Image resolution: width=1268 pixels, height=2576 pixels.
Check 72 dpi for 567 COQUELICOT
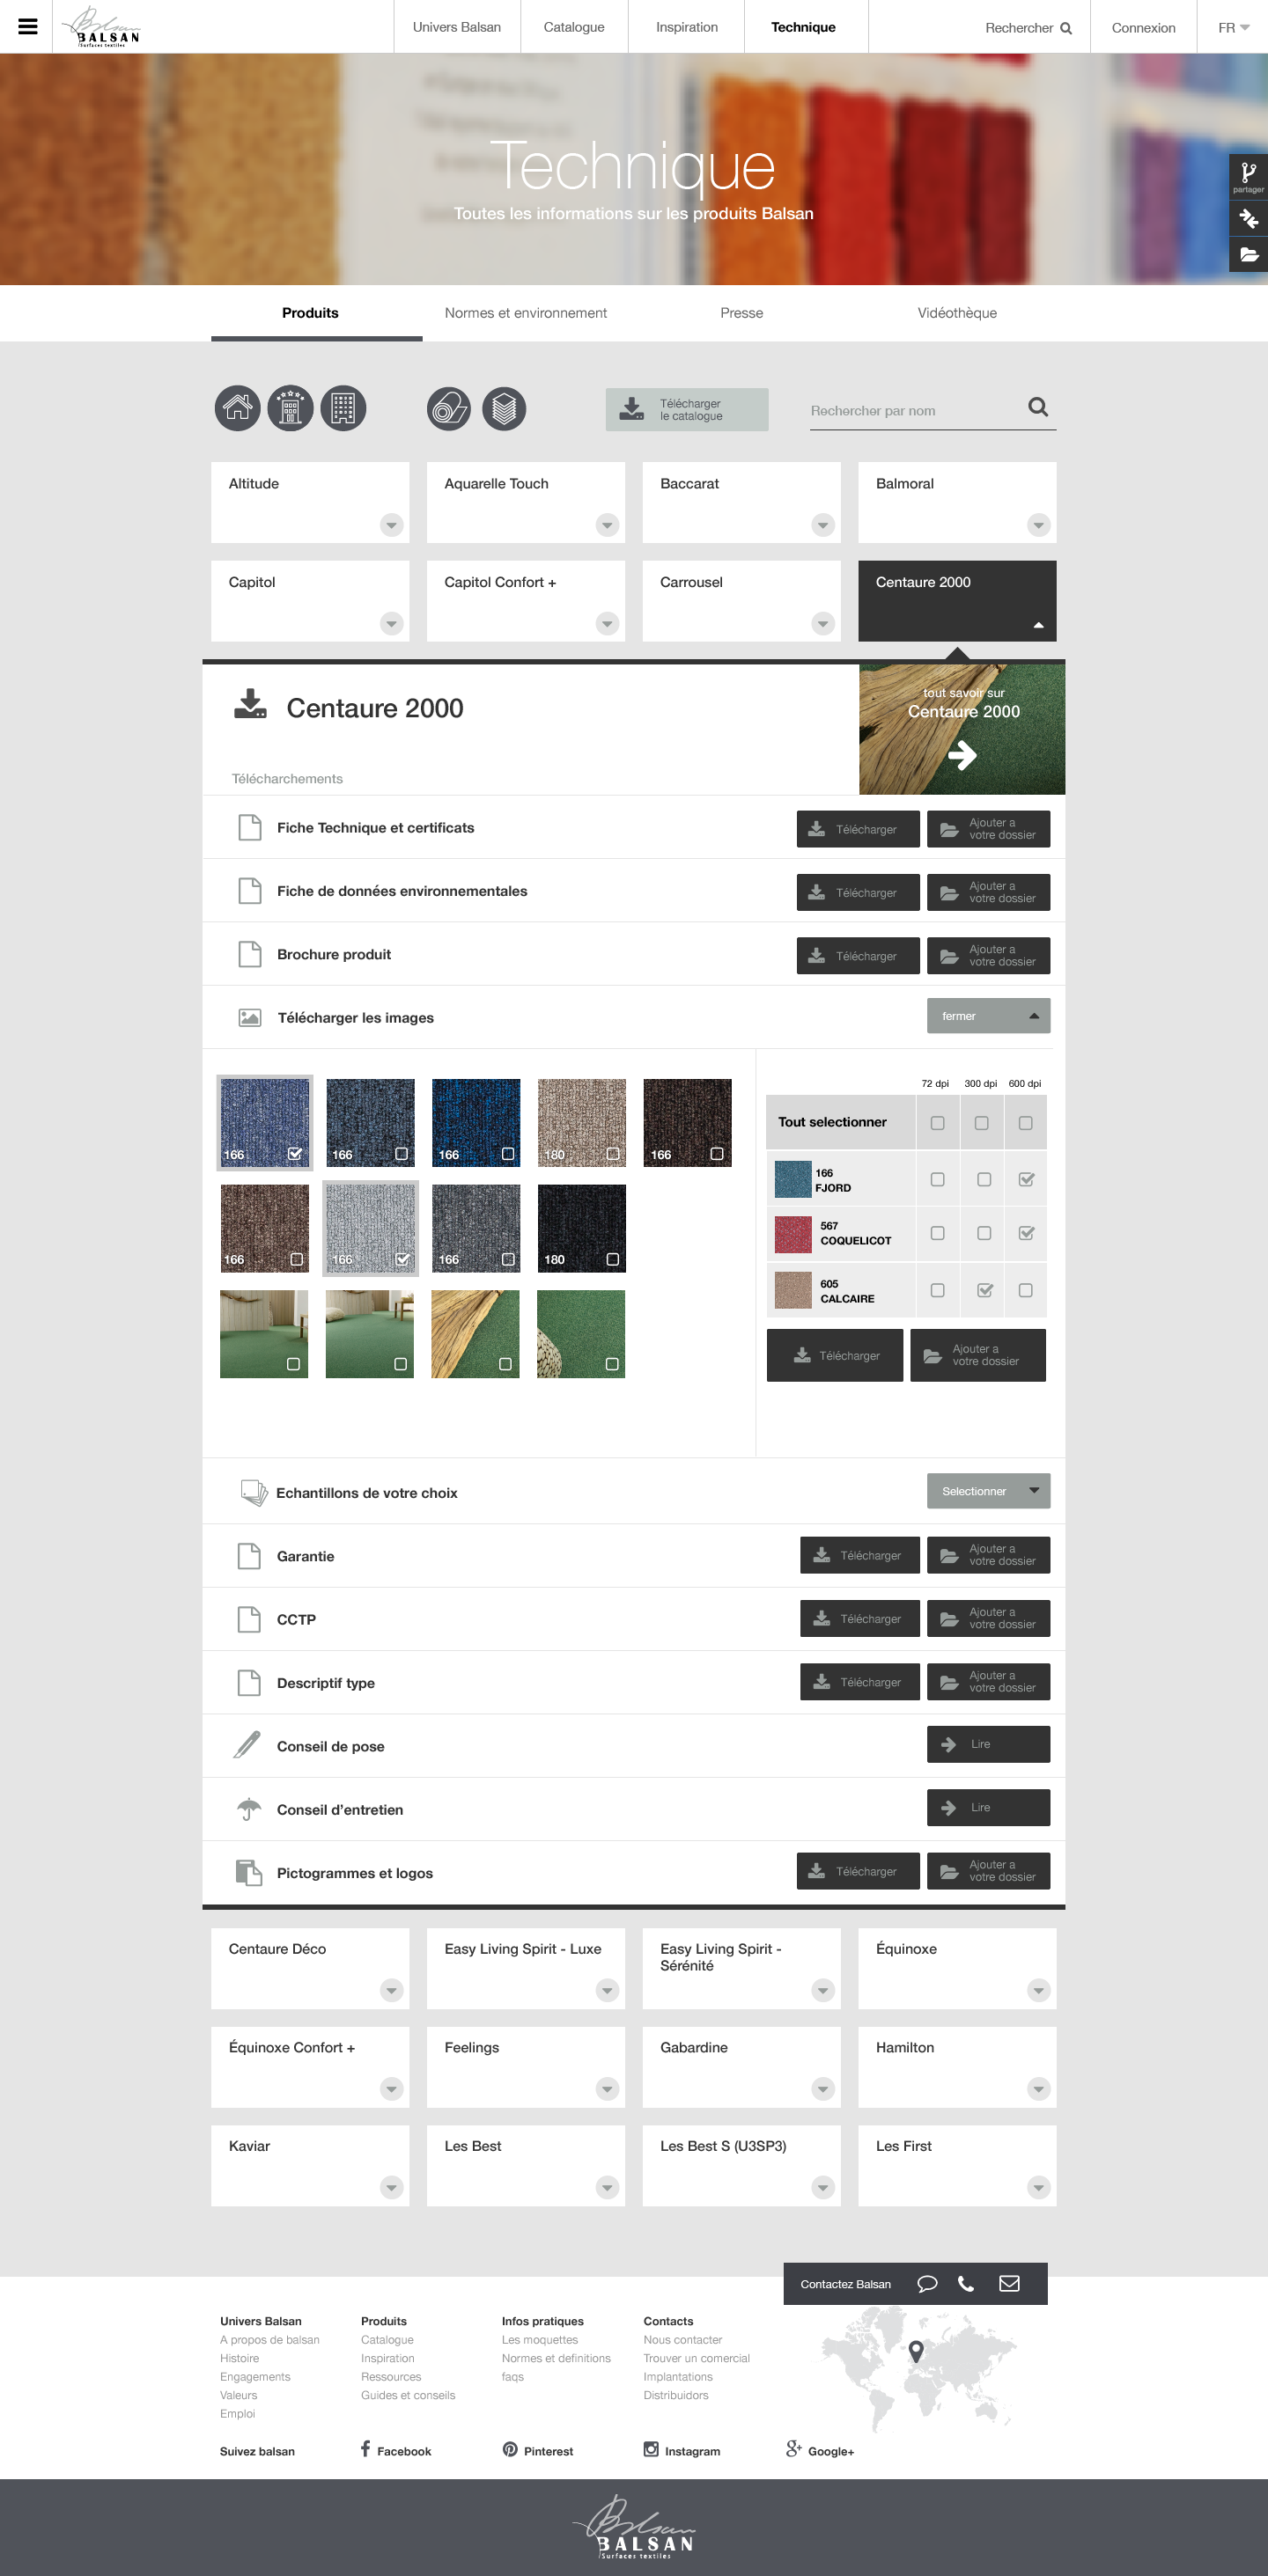point(937,1233)
